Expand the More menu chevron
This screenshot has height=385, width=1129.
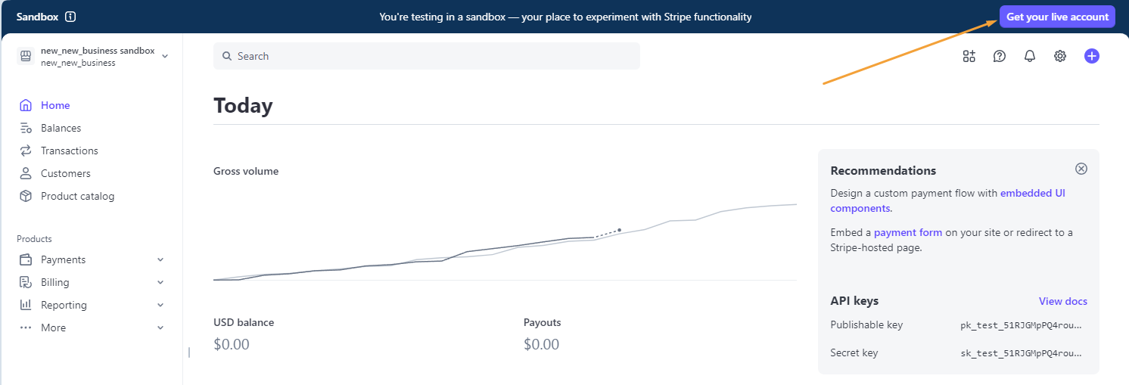[x=160, y=328]
